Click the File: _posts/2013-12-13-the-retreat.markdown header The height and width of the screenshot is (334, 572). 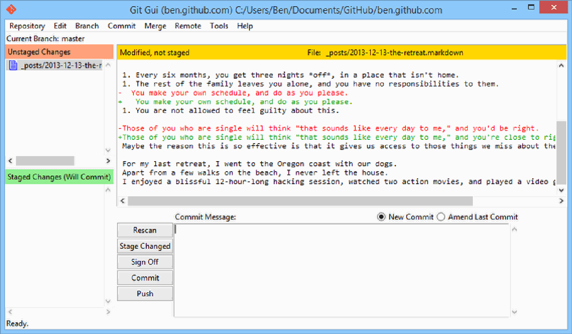tap(385, 53)
